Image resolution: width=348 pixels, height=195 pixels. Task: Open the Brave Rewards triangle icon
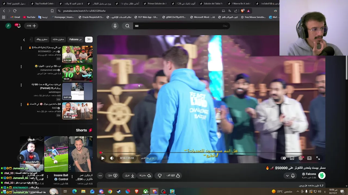[x=248, y=11]
